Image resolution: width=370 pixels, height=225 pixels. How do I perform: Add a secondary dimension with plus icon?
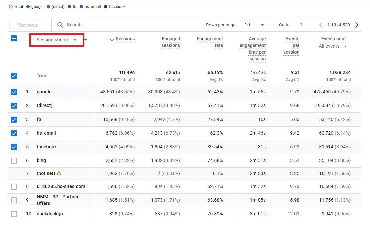coord(86,40)
